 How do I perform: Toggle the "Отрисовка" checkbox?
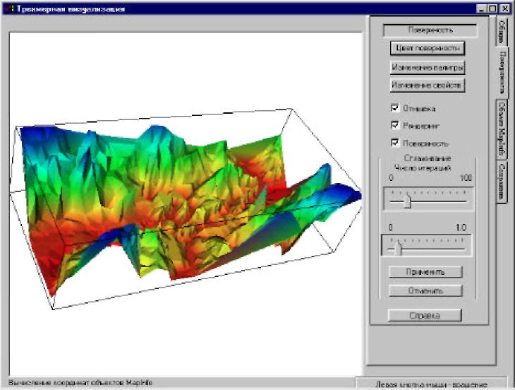coord(395,108)
